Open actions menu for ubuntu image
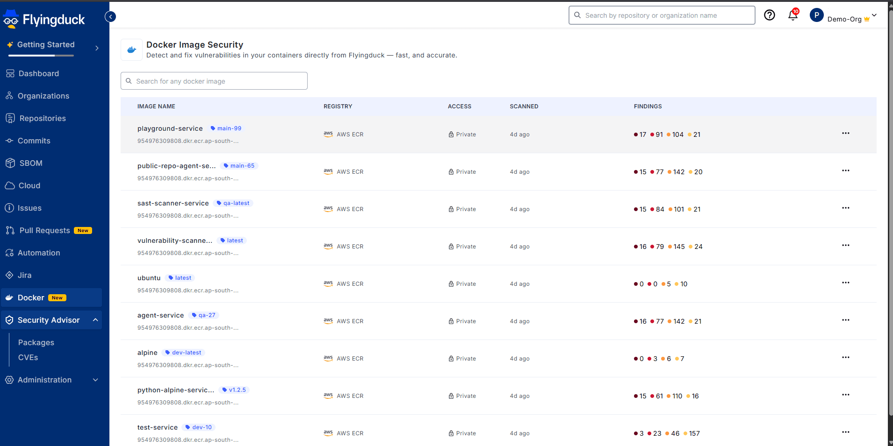 tap(846, 283)
